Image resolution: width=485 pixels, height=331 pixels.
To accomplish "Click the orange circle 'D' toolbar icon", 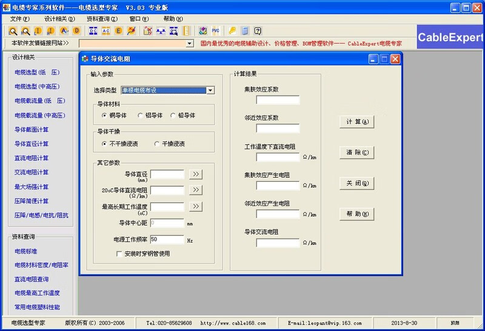I will [76, 31].
